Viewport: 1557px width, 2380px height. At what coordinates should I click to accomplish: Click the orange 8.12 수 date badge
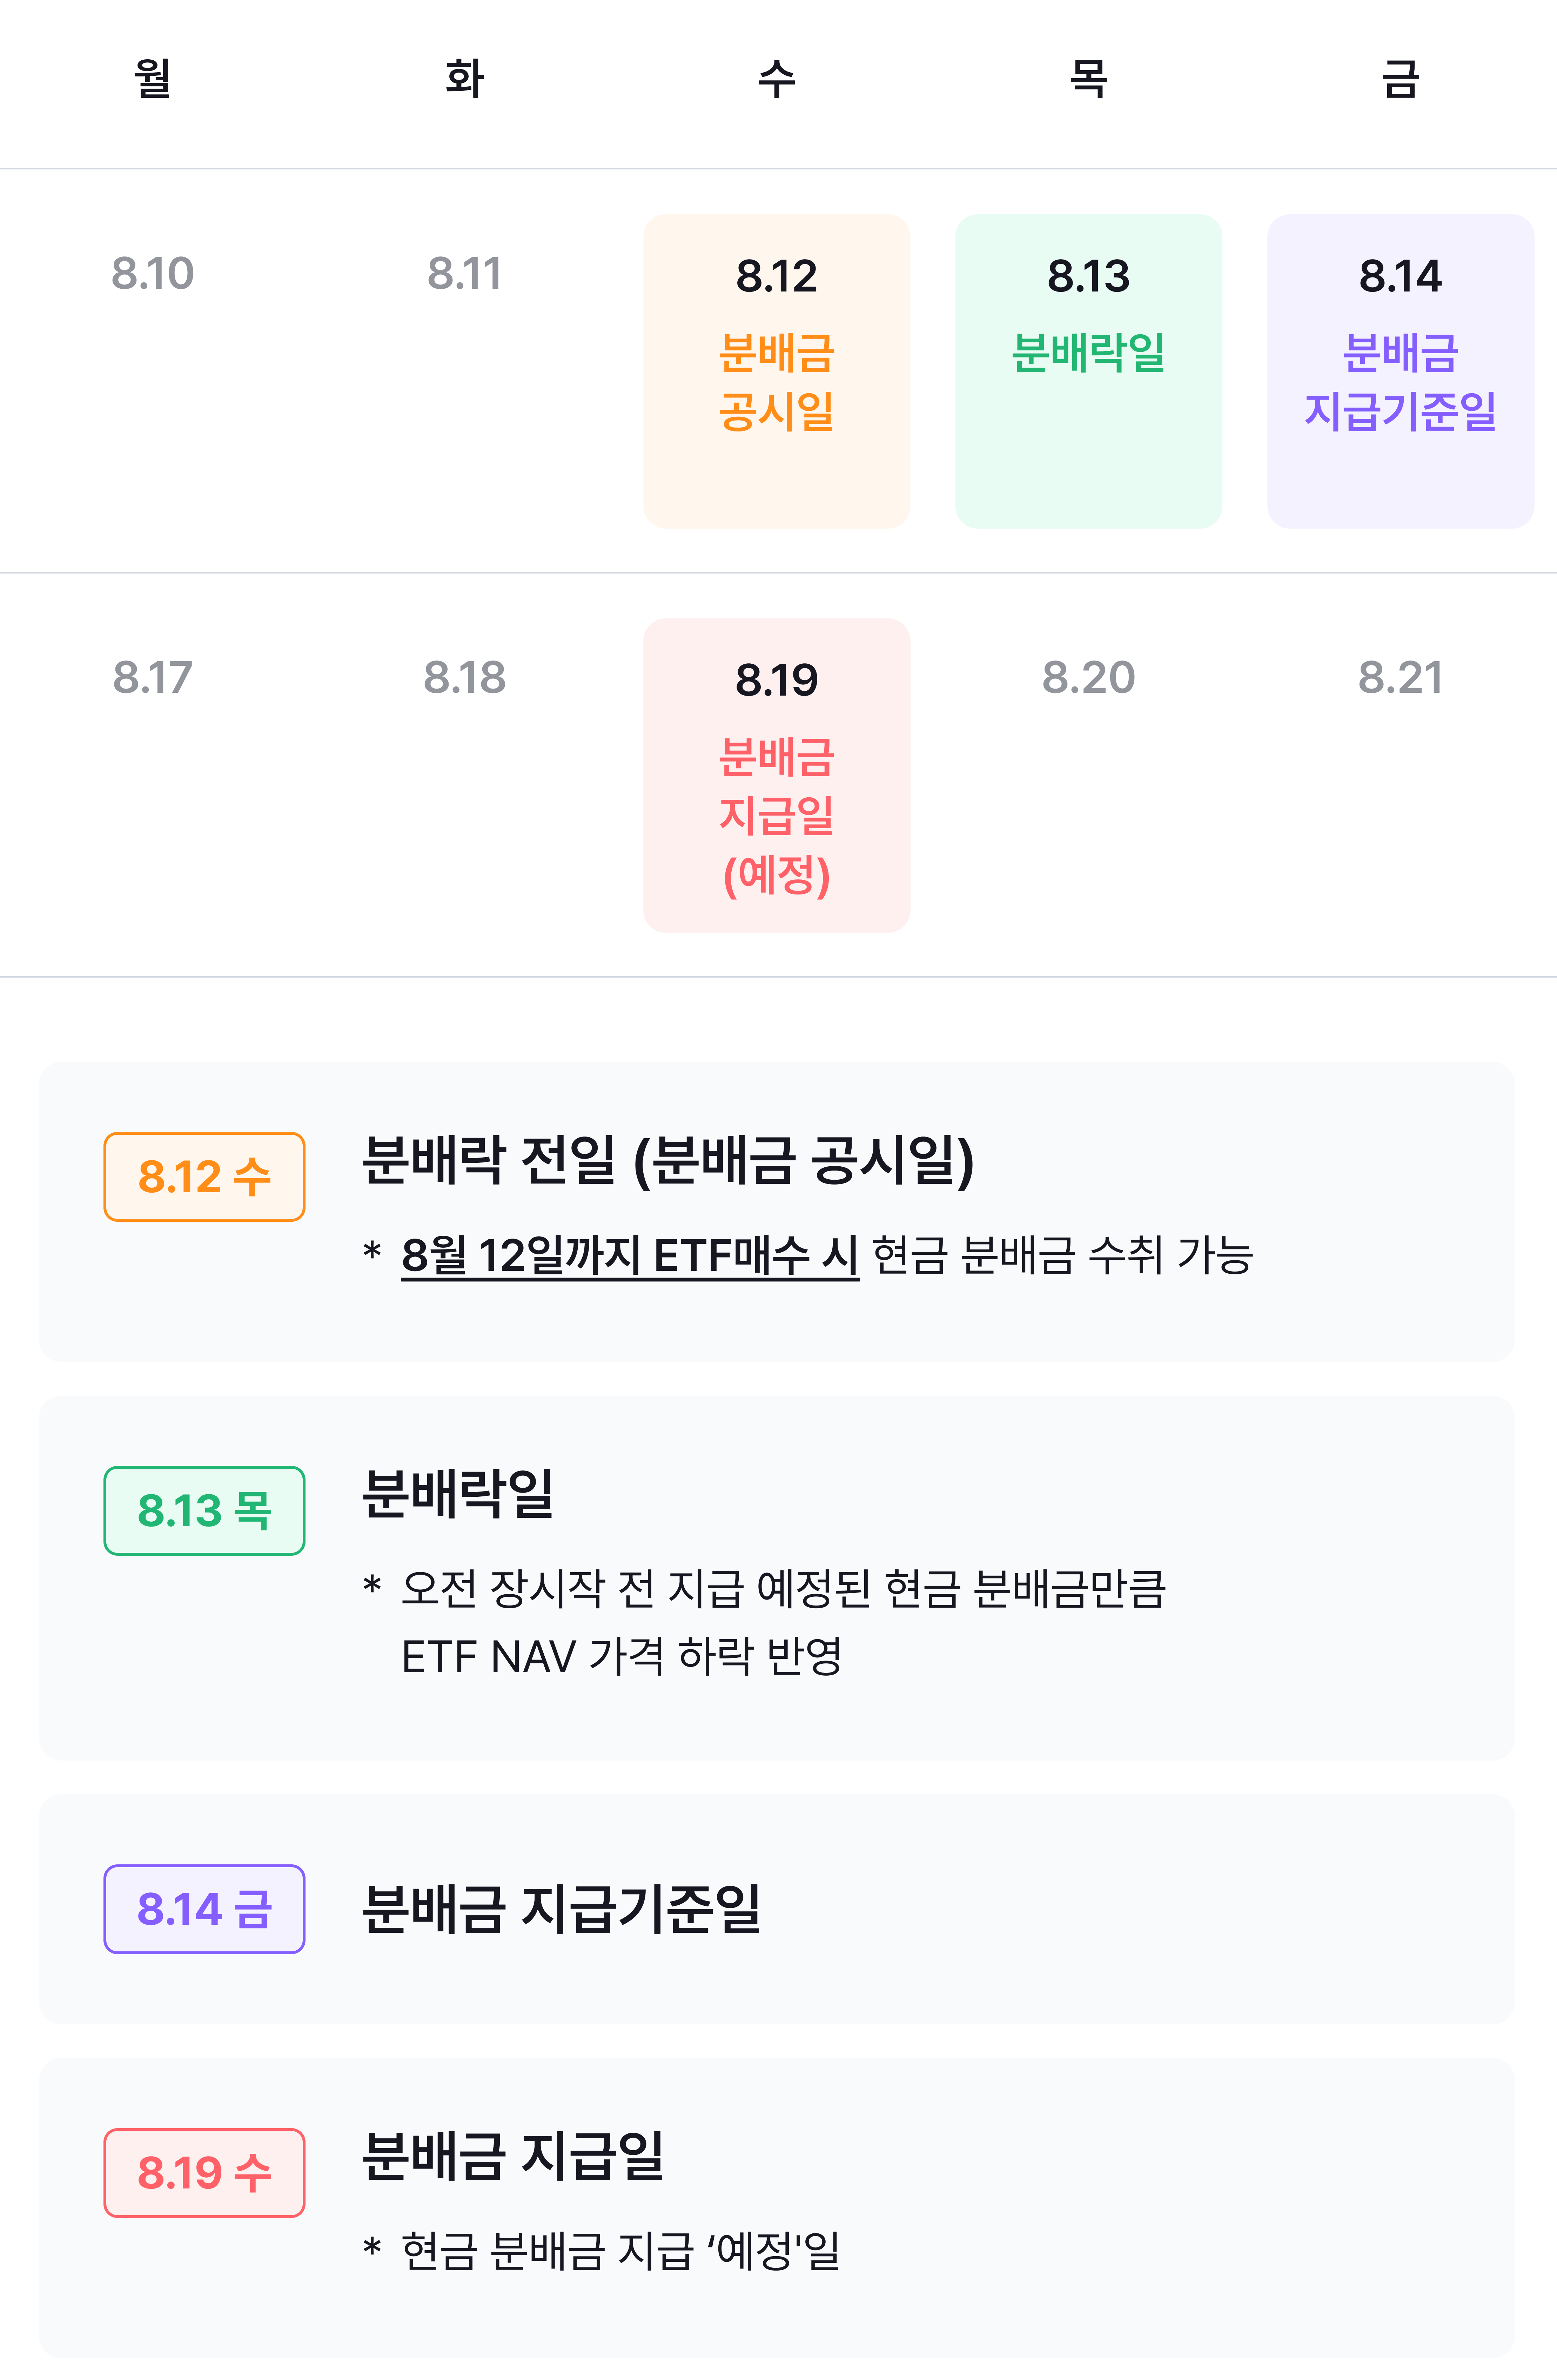point(204,1177)
